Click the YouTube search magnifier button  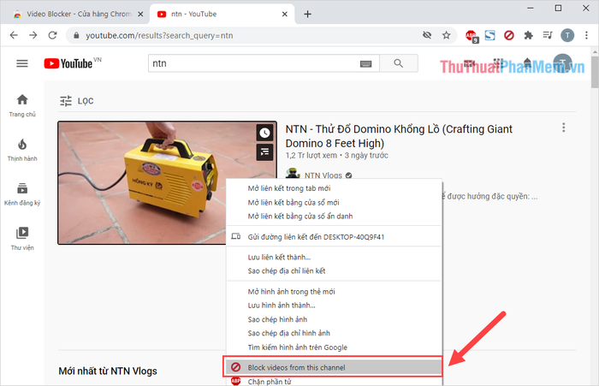(399, 63)
